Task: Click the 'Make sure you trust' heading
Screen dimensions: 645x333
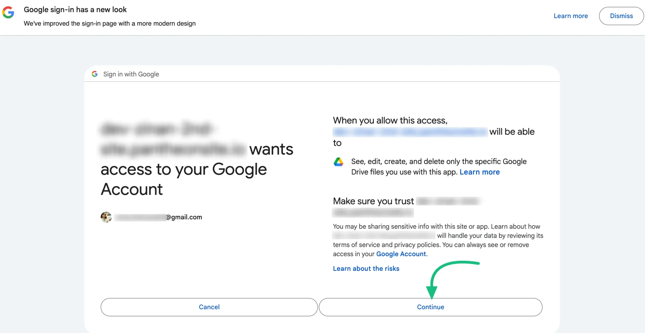Action: coord(373,201)
